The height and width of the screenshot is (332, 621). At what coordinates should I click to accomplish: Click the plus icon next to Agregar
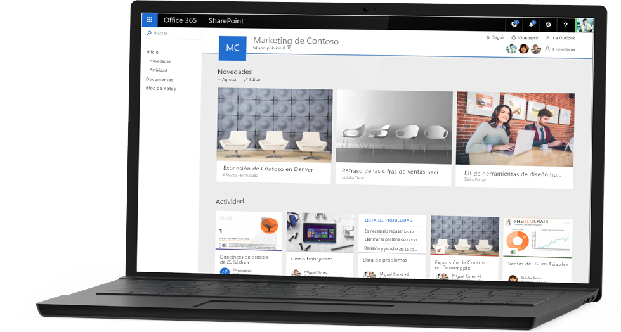pyautogui.click(x=219, y=79)
